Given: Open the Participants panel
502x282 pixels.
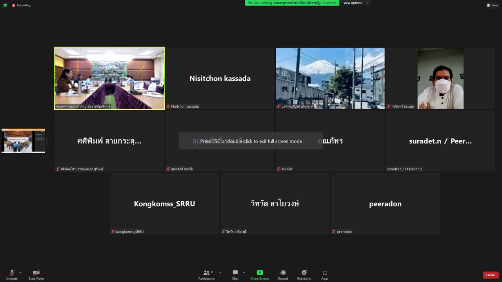Looking at the screenshot, I should [x=207, y=275].
